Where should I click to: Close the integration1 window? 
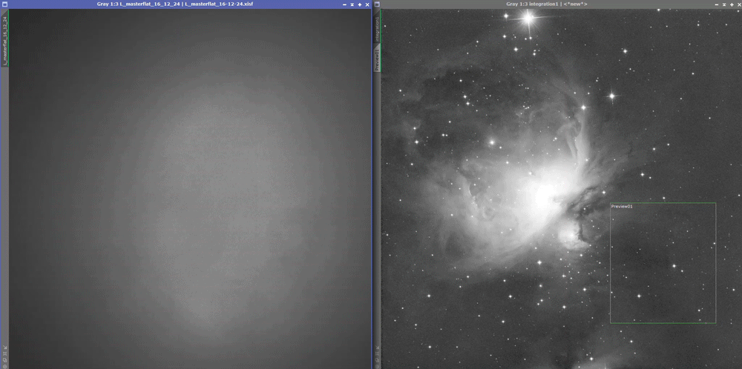tap(739, 4)
